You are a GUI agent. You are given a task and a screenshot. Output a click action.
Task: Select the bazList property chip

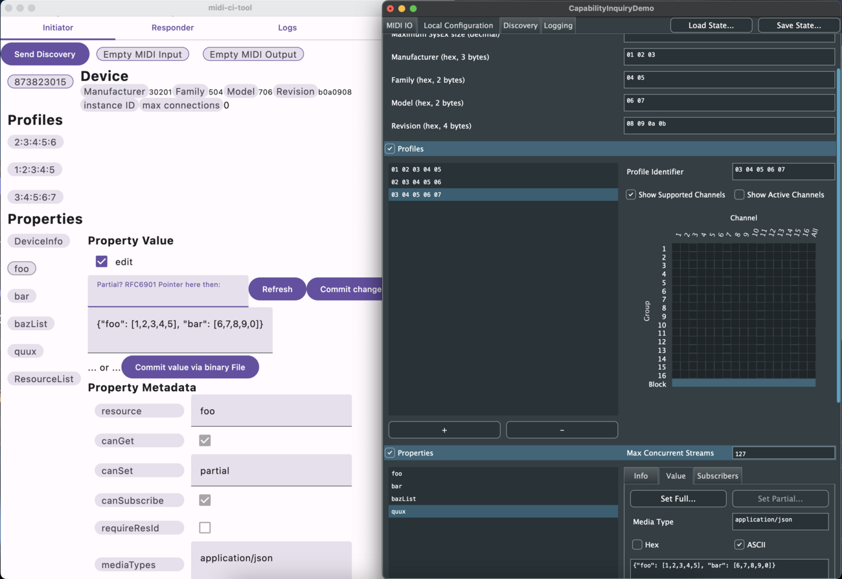31,324
